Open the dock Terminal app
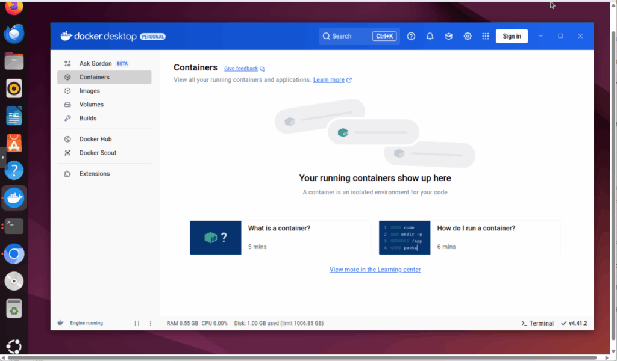 [14, 226]
